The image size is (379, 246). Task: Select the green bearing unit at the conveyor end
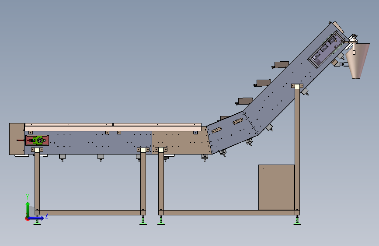tap(39, 140)
